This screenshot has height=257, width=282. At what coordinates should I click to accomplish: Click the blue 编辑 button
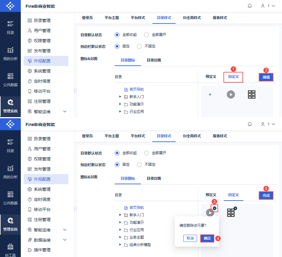tap(266, 77)
